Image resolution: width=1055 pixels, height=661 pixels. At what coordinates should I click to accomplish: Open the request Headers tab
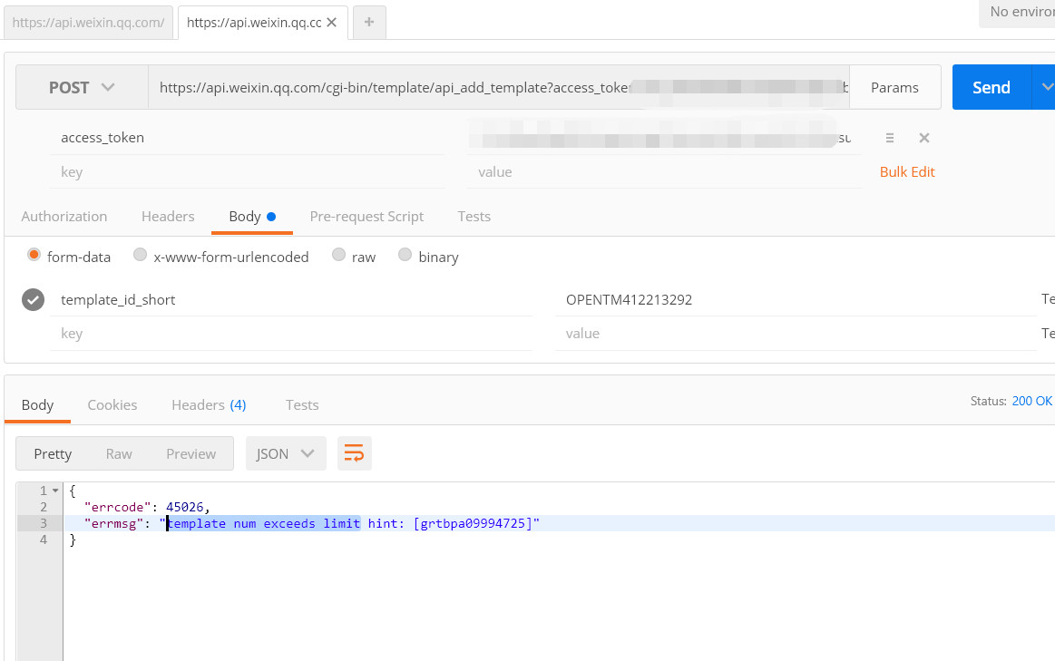click(x=168, y=217)
